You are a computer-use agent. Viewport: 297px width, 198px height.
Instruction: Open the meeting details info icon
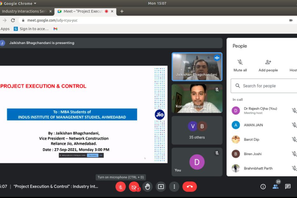[263, 187]
